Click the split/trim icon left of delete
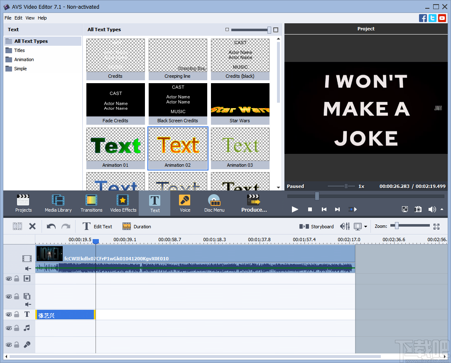 17,227
